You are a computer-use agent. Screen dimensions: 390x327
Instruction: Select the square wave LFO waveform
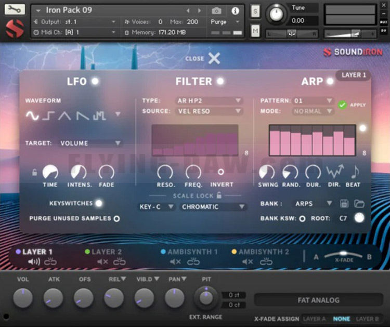tap(49, 116)
